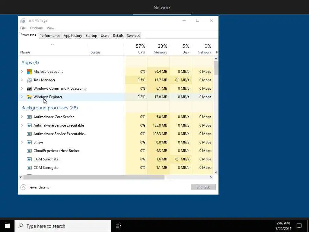The image size is (309, 232).
Task: Switch to the Users tab
Action: pos(105,36)
